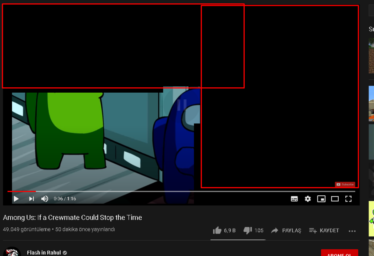Play the paused video
The height and width of the screenshot is (256, 374).
tap(16, 199)
